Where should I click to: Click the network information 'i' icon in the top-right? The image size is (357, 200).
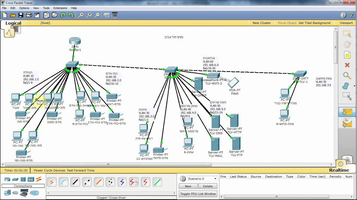[x=343, y=15]
